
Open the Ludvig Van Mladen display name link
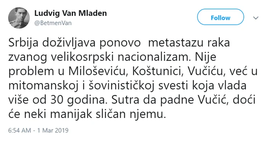[x=70, y=13]
